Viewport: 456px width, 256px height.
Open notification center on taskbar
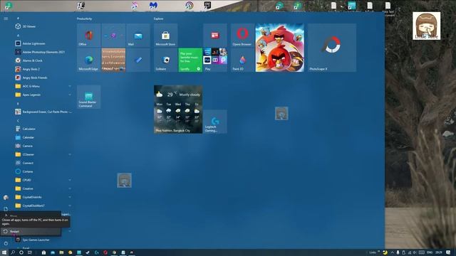(x=448, y=252)
